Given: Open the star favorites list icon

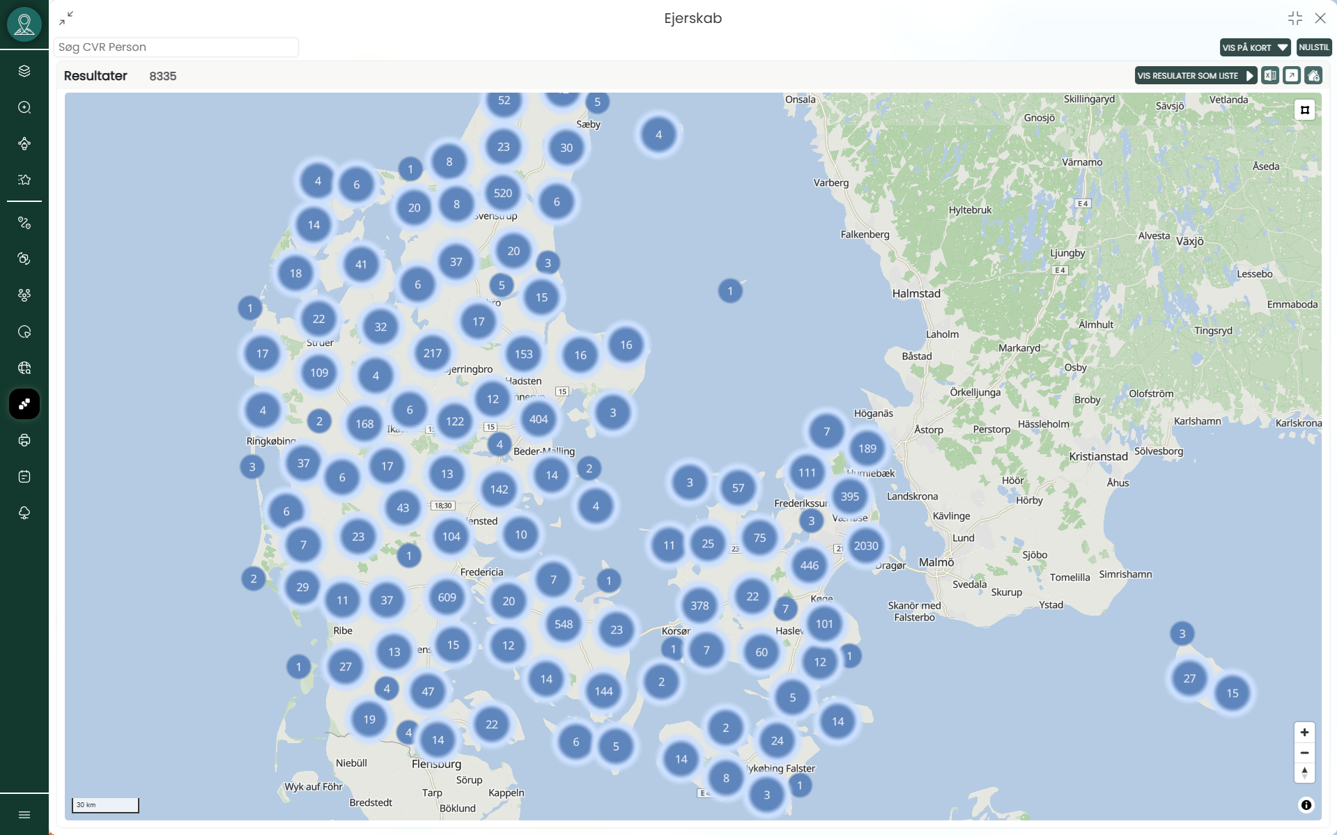Looking at the screenshot, I should pyautogui.click(x=24, y=180).
